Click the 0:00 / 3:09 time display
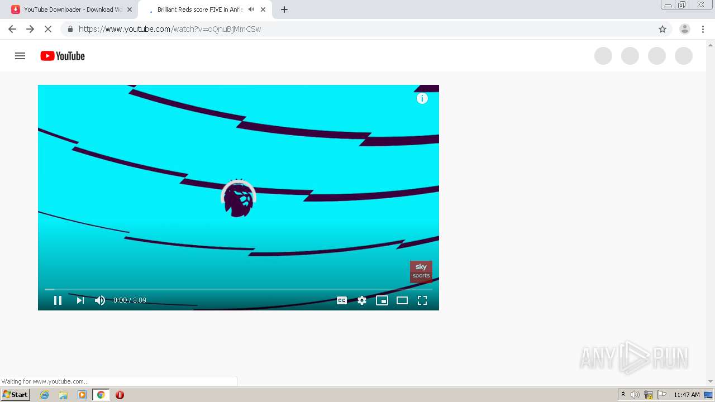Screen dimensions: 715x402 click(x=130, y=300)
